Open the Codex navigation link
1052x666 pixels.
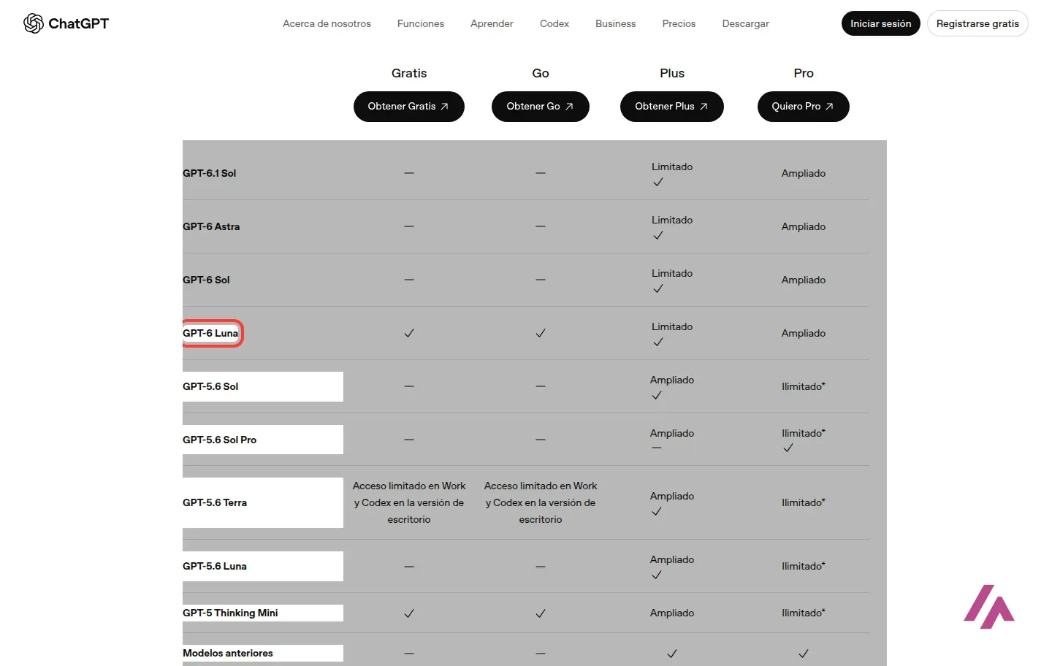click(x=554, y=23)
